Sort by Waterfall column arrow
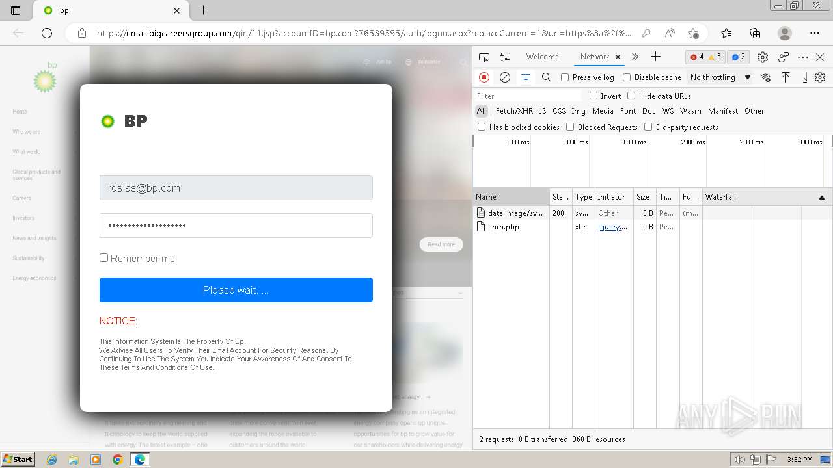The width and height of the screenshot is (833, 468). pos(821,197)
